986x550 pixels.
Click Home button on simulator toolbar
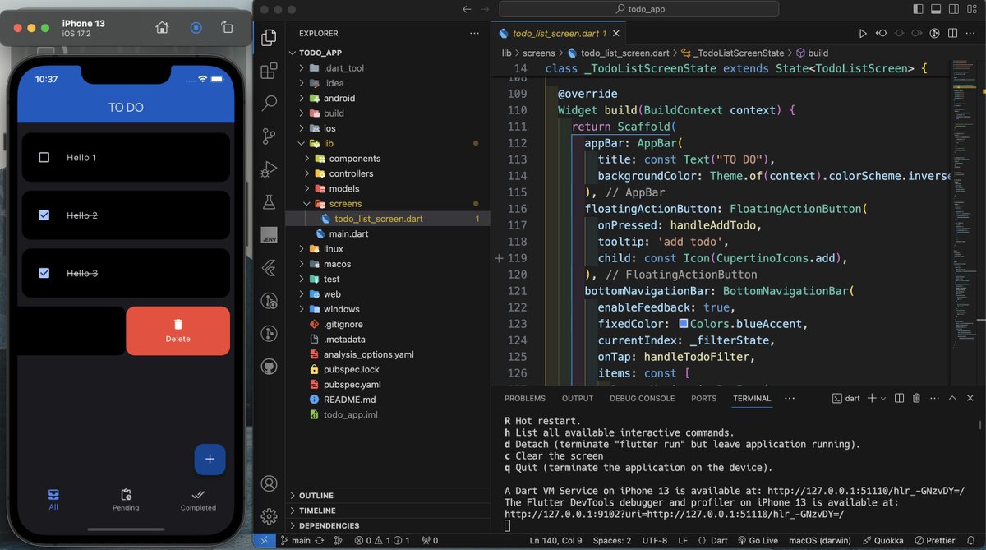pos(162,27)
